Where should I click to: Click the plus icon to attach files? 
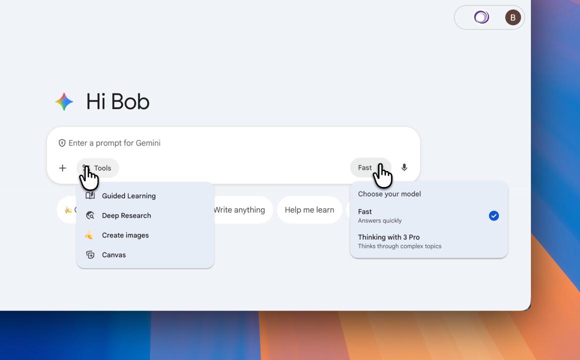(x=62, y=167)
